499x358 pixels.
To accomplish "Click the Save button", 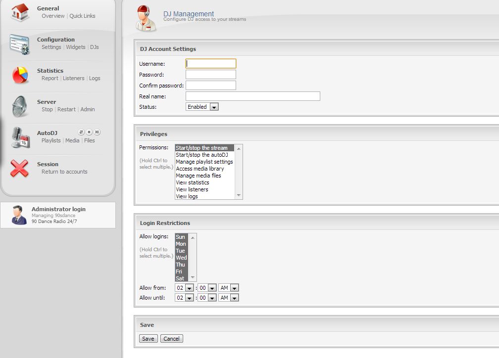I will (x=148, y=339).
